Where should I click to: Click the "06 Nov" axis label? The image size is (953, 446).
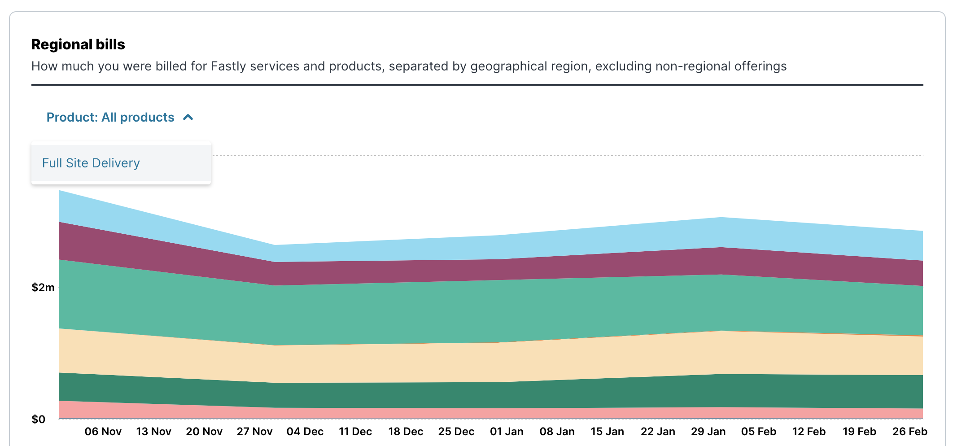[103, 431]
